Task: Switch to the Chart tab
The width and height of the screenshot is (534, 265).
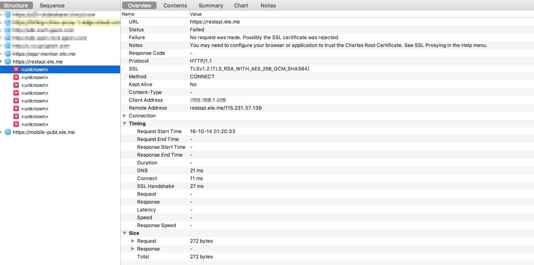Action: (x=241, y=5)
